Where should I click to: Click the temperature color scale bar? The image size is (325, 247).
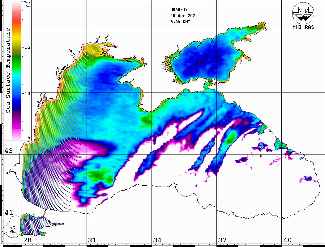point(17,71)
